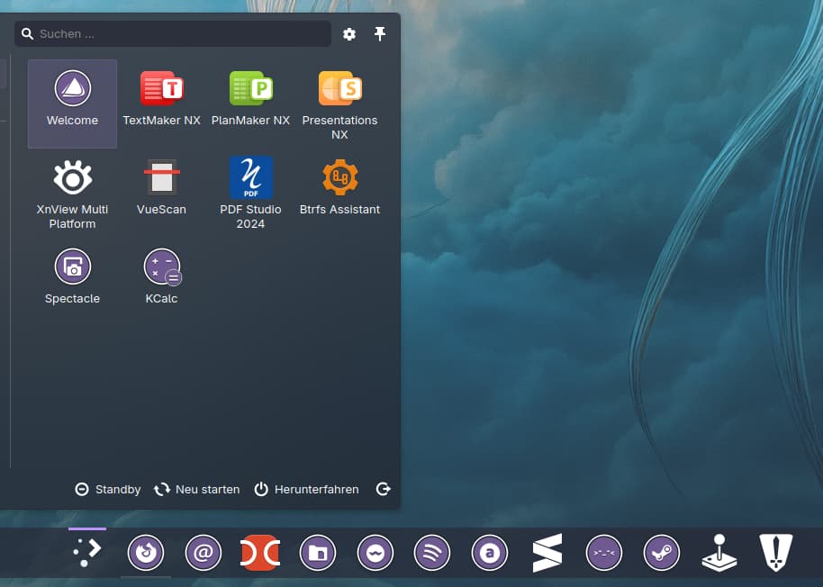Click the logout arrow icon beside Herunterfahren
823x587 pixels.
click(x=384, y=489)
